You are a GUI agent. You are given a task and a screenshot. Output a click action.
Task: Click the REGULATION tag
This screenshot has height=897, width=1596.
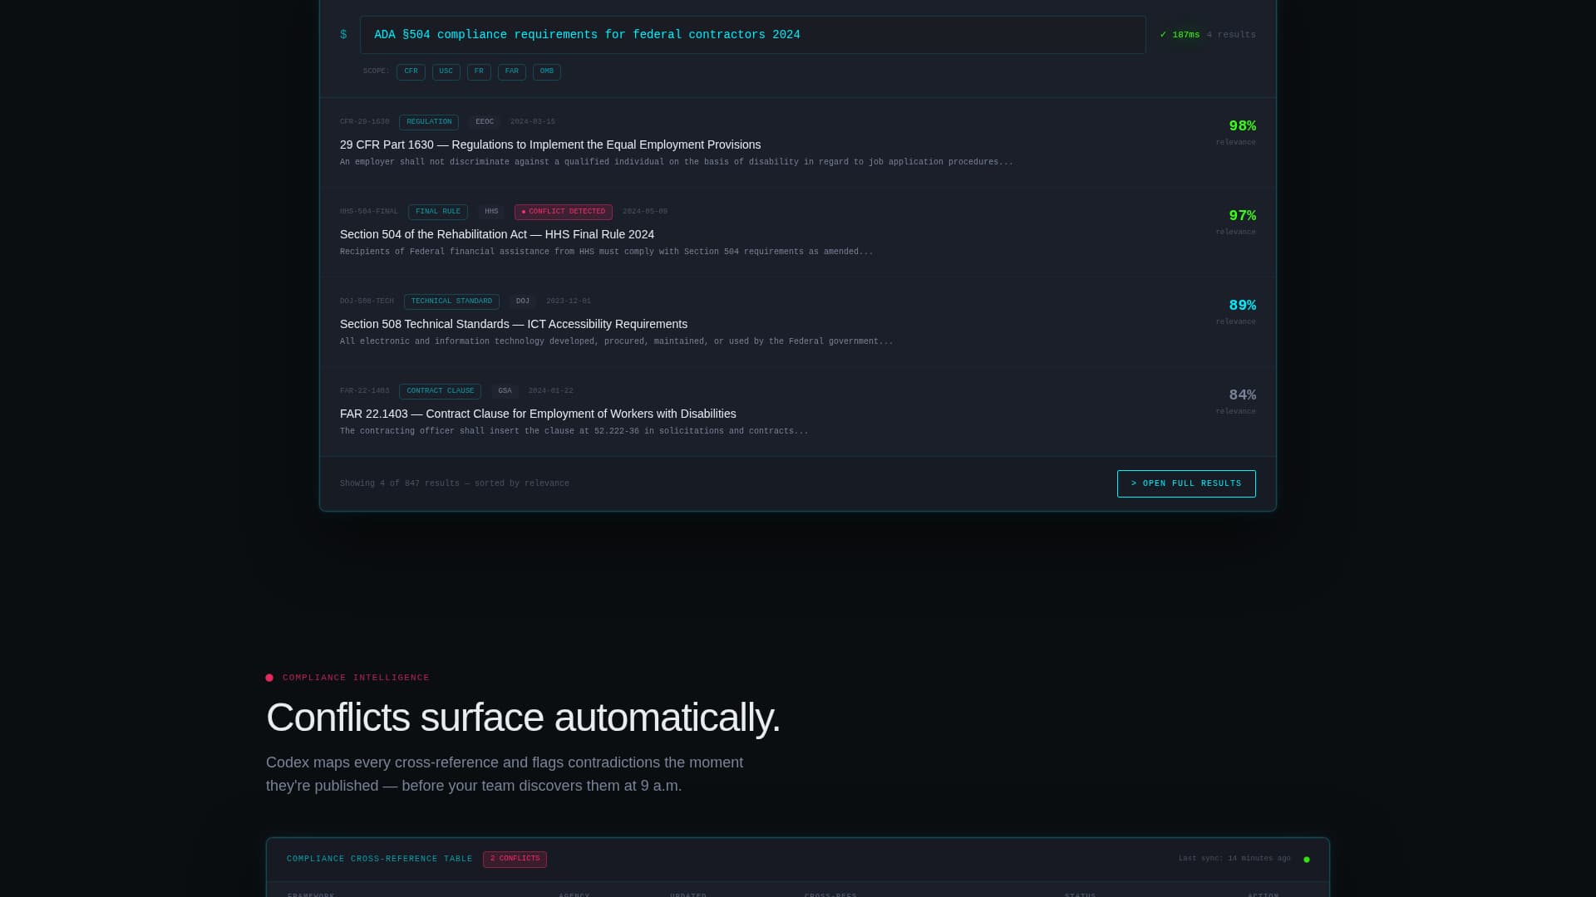429,122
